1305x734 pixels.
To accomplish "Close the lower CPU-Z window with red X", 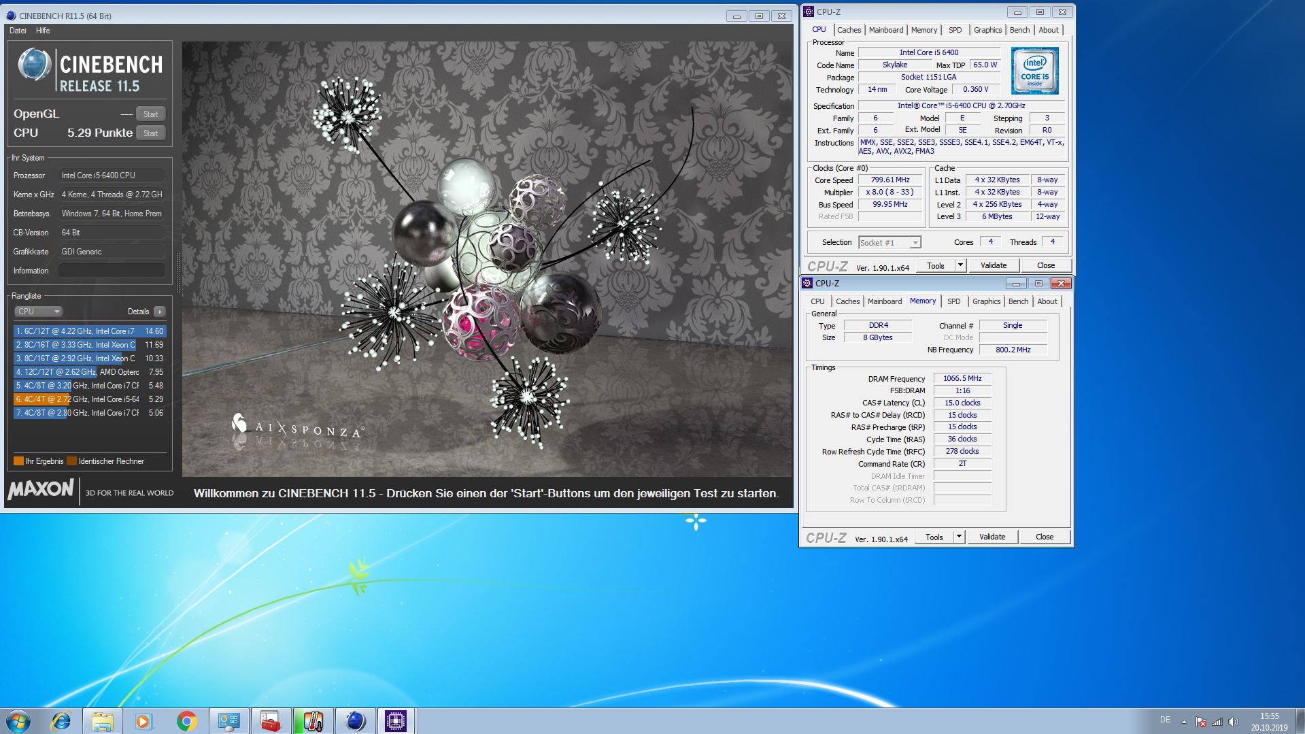I will 1061,283.
